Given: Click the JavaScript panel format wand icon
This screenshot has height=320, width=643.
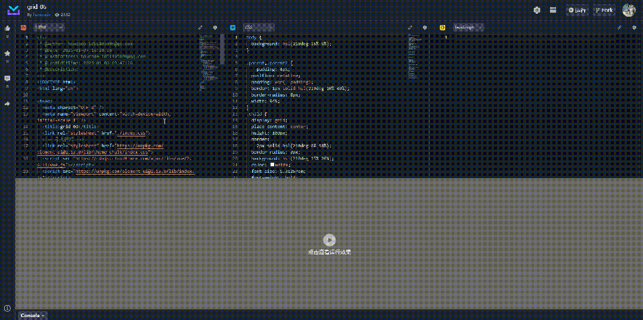Looking at the screenshot, I should (x=620, y=27).
